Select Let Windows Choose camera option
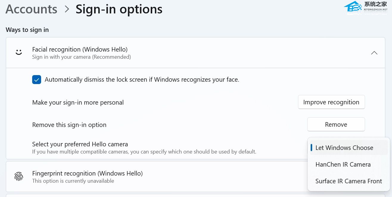The image size is (392, 197). [344, 148]
